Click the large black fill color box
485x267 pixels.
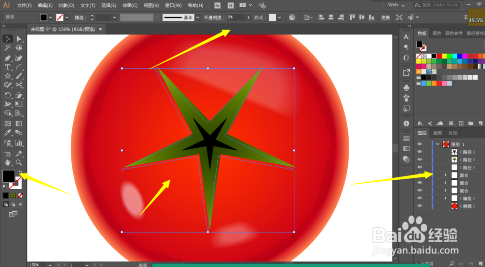9,176
